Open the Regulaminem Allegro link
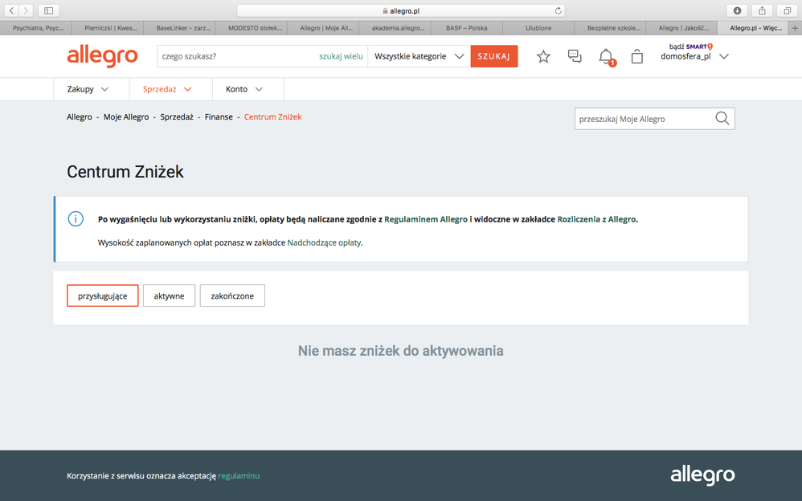 pos(426,219)
